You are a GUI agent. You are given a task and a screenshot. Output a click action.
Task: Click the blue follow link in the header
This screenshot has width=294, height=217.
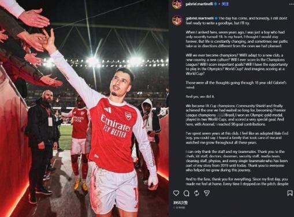225,3
